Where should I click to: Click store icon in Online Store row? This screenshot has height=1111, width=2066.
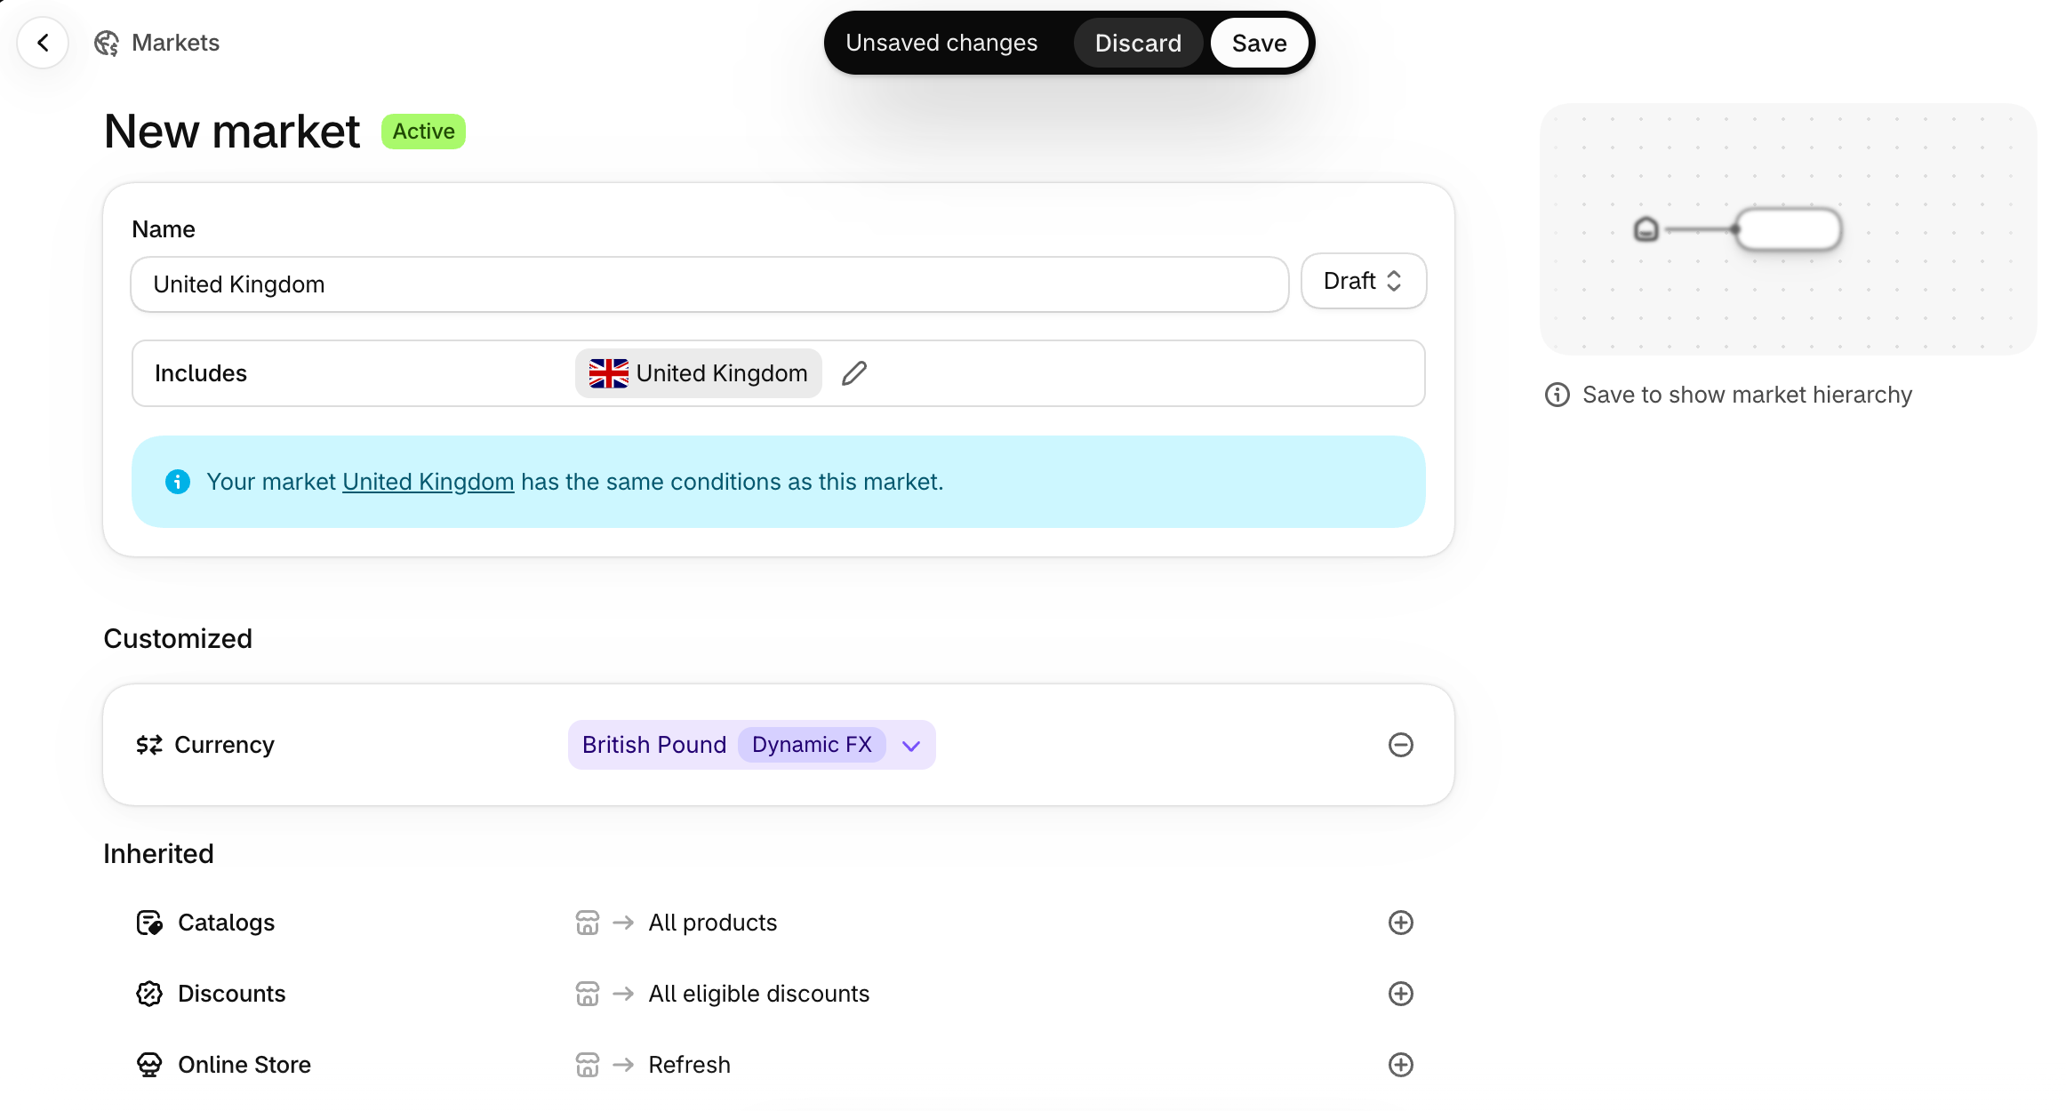[x=588, y=1065]
